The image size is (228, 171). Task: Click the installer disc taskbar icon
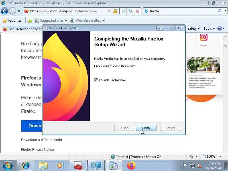point(113,166)
